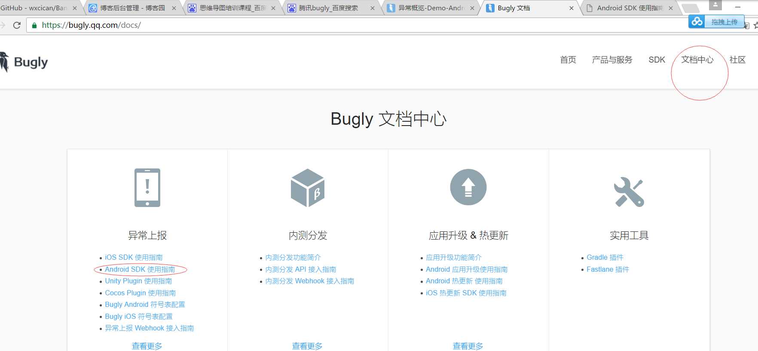
Task: Open 首页 in the navigation
Action: [568, 60]
